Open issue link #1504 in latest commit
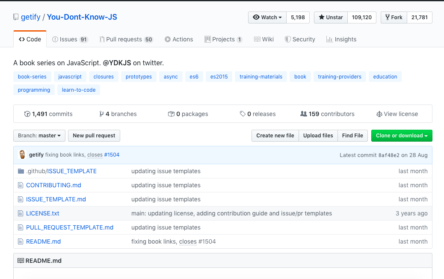The width and height of the screenshot is (444, 279). 112,154
